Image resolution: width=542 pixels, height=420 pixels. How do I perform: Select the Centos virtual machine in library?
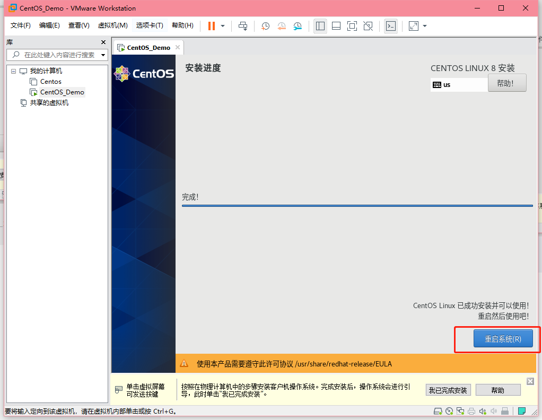[50, 82]
